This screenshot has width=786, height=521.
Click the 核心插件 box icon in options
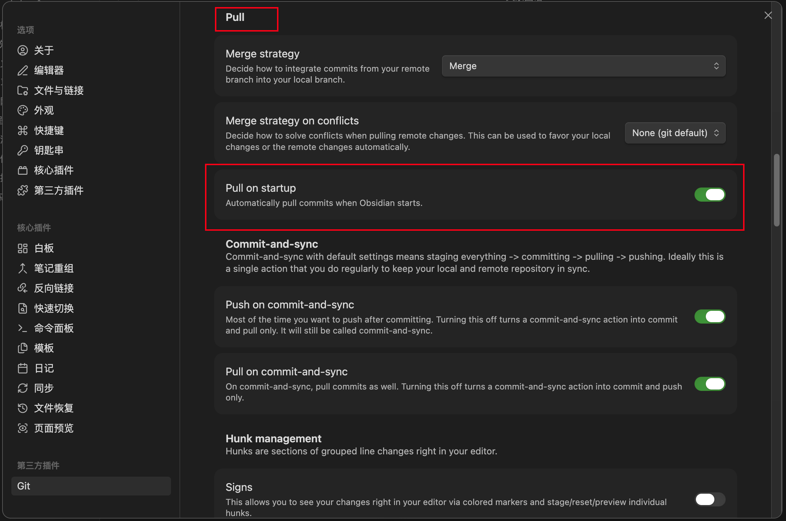pyautogui.click(x=23, y=170)
